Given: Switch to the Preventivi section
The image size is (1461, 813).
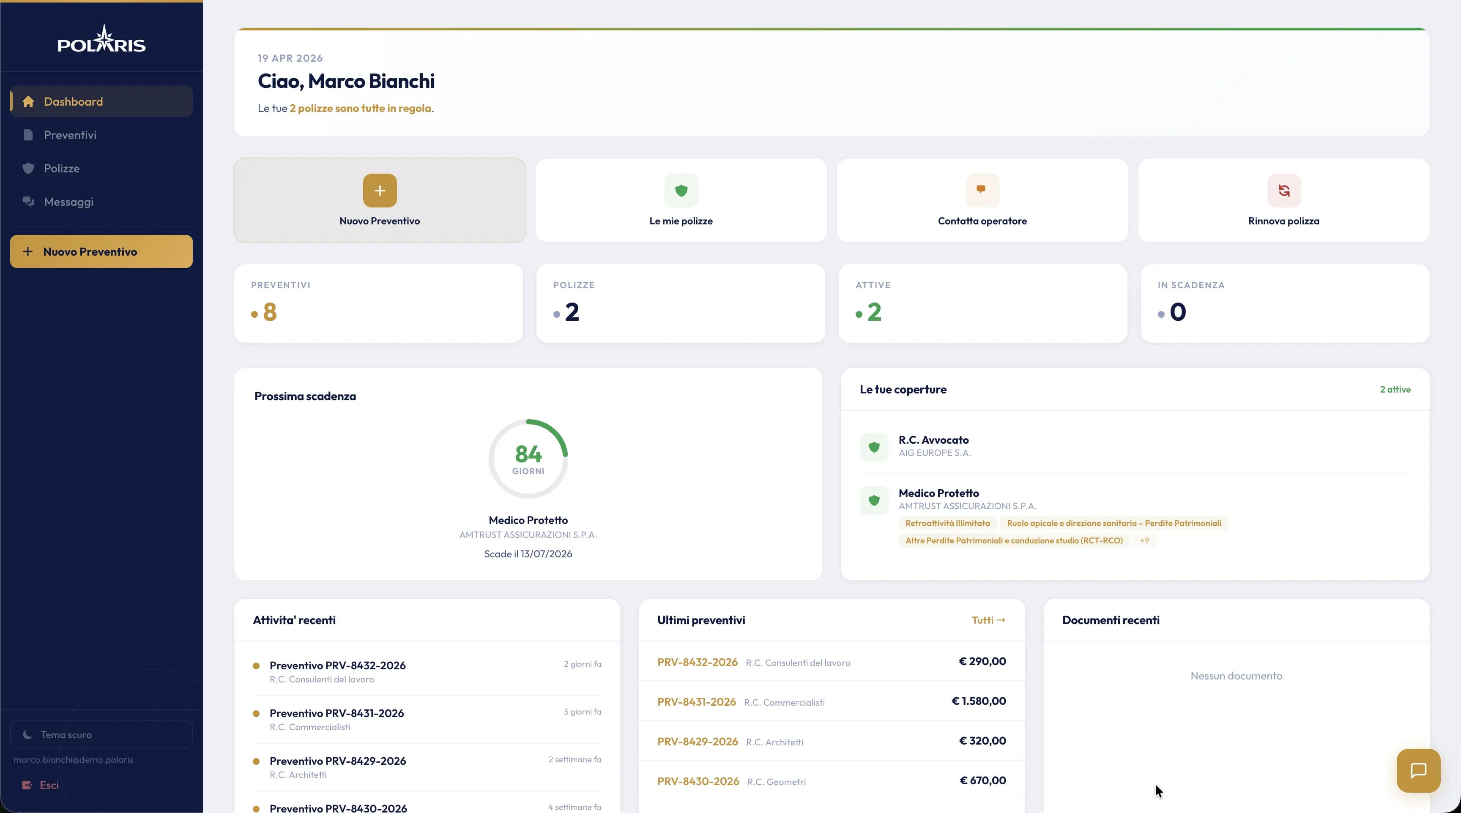Looking at the screenshot, I should (x=70, y=134).
